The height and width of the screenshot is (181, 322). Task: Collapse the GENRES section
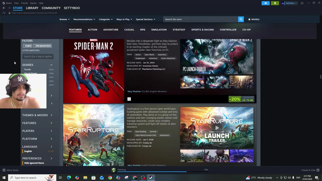(38, 65)
